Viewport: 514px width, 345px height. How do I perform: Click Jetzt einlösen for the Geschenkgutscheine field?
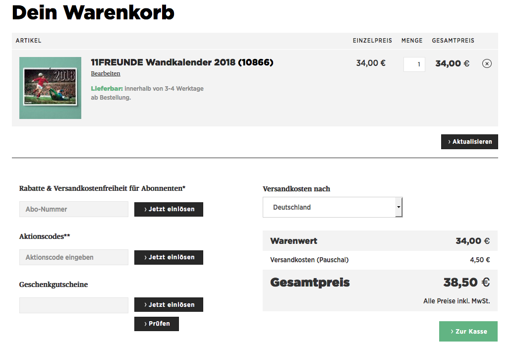pyautogui.click(x=169, y=305)
